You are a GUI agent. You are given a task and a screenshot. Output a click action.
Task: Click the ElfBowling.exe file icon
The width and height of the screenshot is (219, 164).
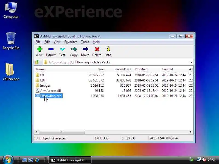tap(37, 96)
